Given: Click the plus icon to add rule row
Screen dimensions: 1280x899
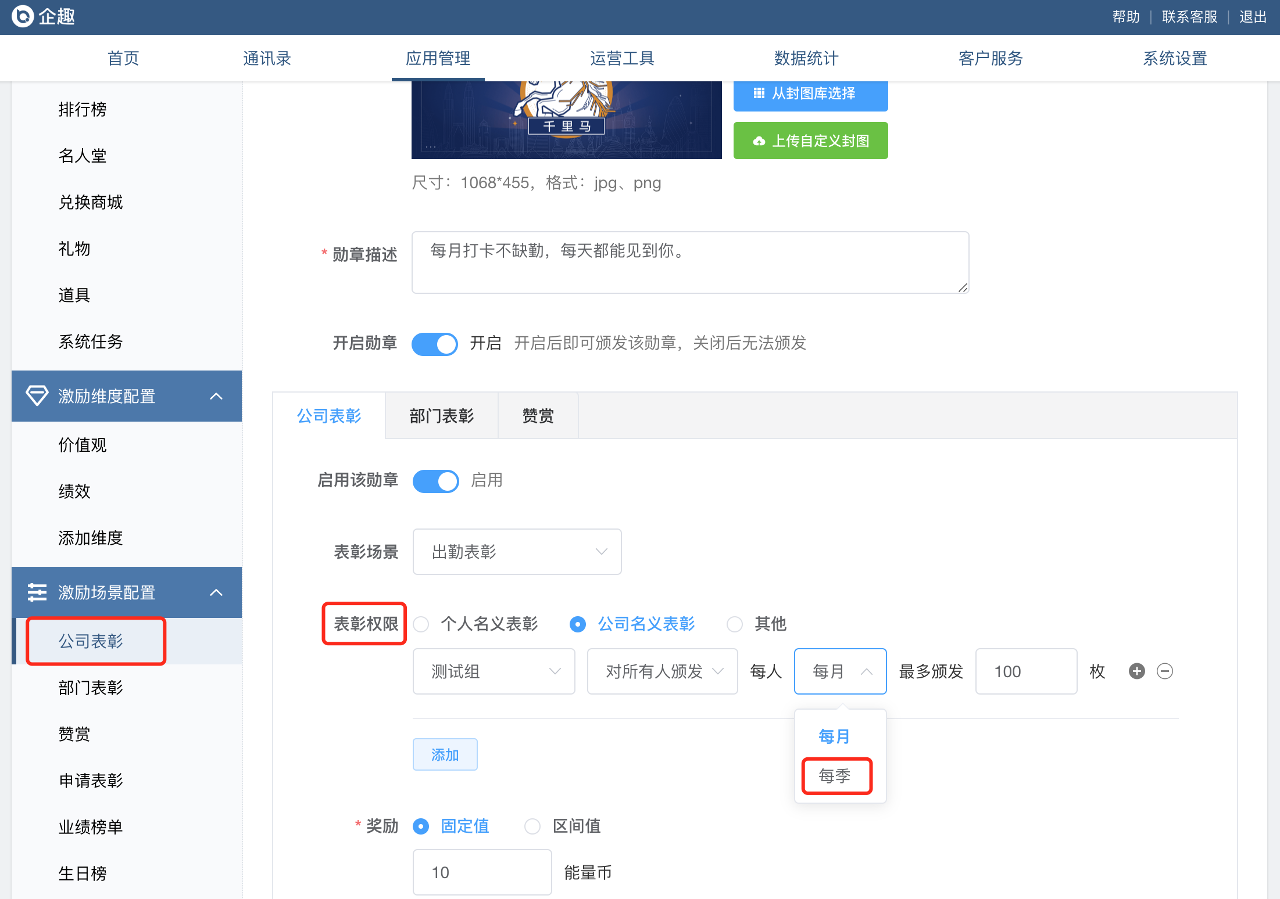Looking at the screenshot, I should [1136, 671].
